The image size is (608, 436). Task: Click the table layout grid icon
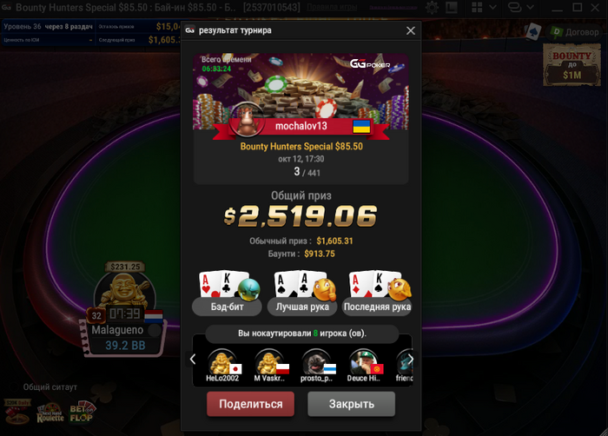(x=477, y=7)
